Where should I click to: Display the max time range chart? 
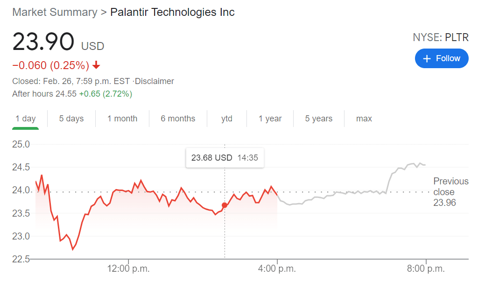pos(364,119)
